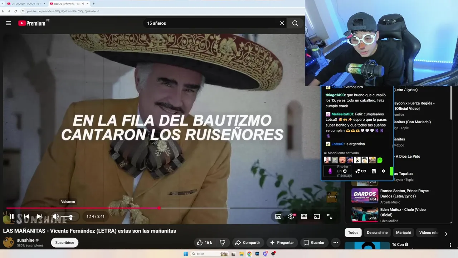Open the sunshine channel avatar
Viewport: 458px width, 258px height.
coord(9,242)
